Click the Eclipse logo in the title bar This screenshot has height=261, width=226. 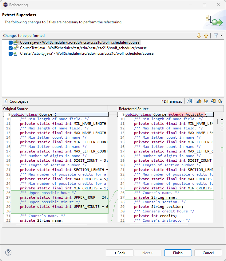click(5, 5)
